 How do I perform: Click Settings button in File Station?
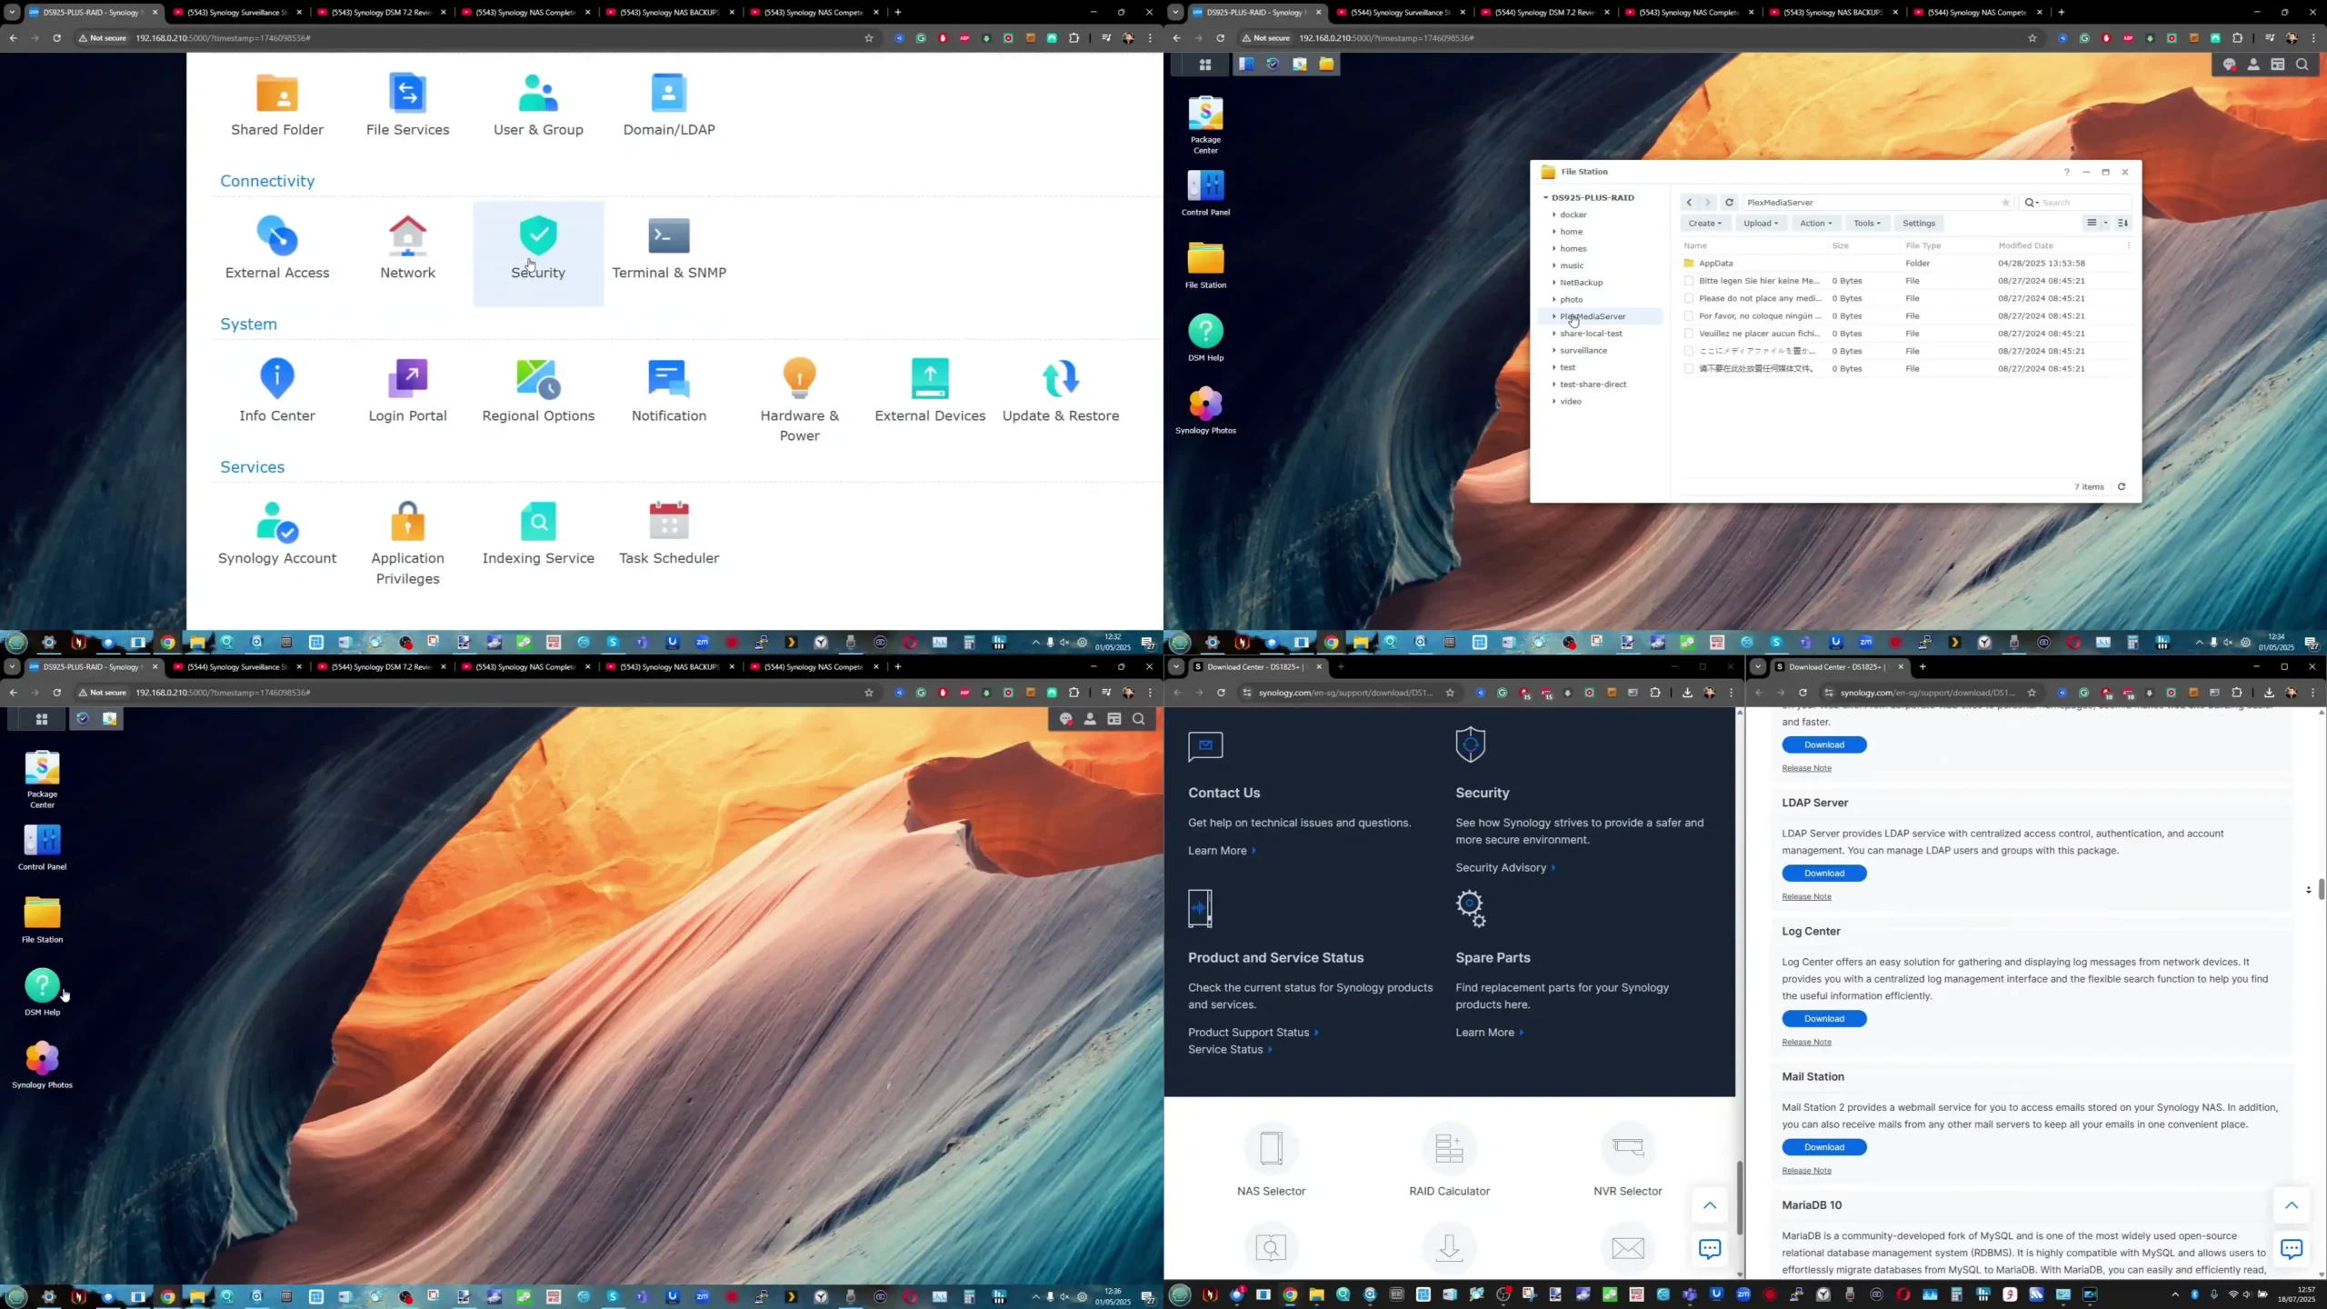coord(1919,224)
